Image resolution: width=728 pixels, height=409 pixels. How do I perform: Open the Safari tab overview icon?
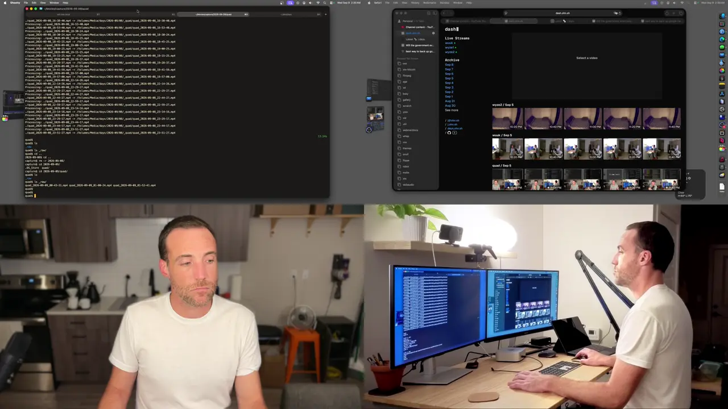tap(681, 12)
